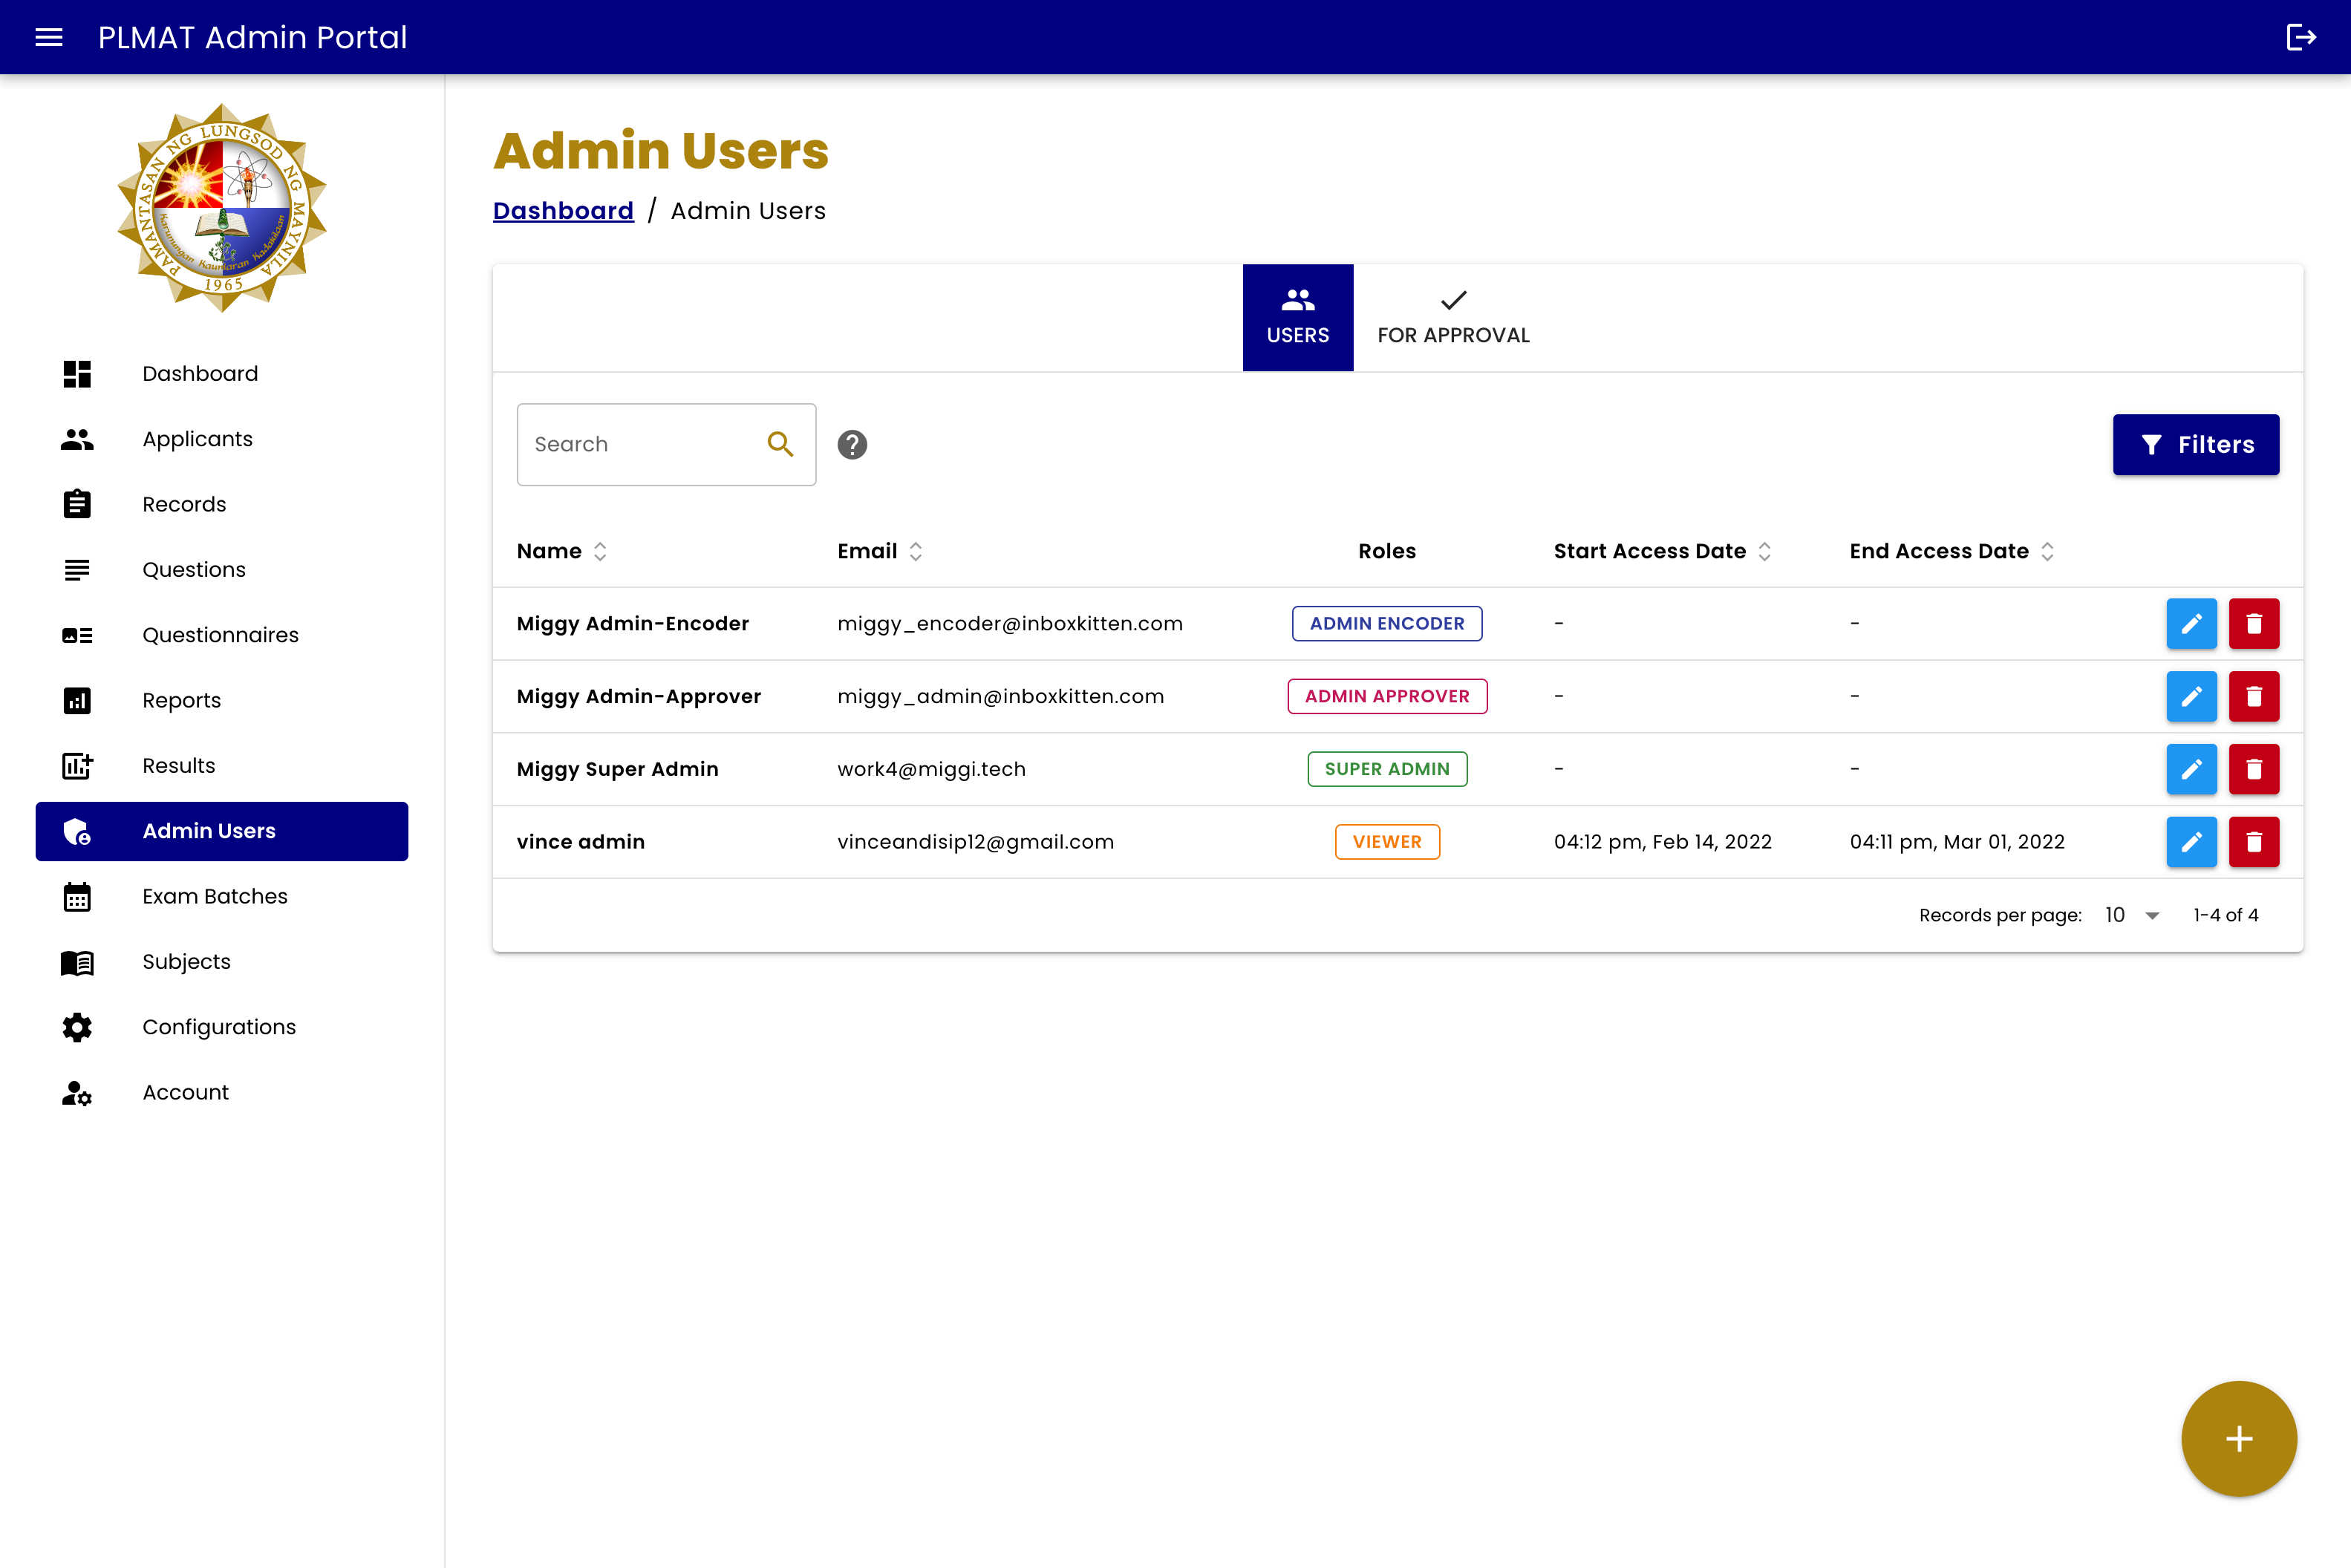Open the Filters panel

(2196, 444)
